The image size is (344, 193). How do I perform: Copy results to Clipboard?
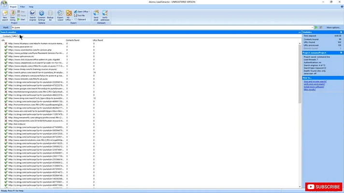coord(80,19)
